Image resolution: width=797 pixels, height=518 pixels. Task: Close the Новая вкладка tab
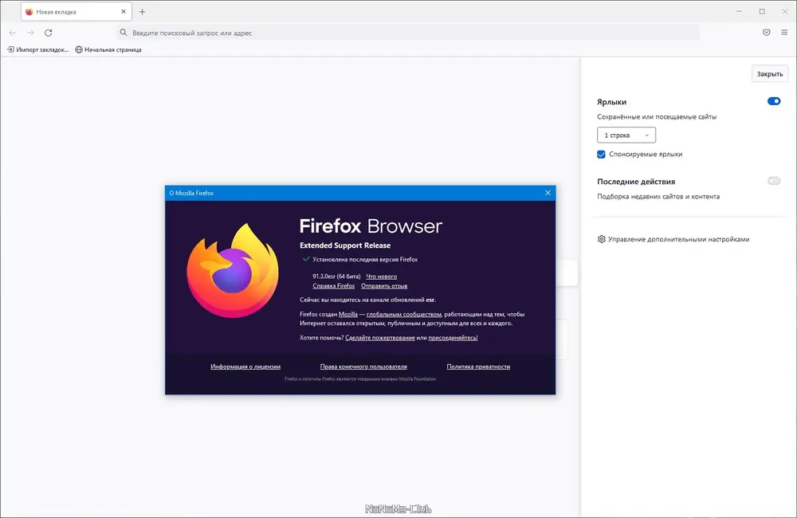[x=124, y=12]
